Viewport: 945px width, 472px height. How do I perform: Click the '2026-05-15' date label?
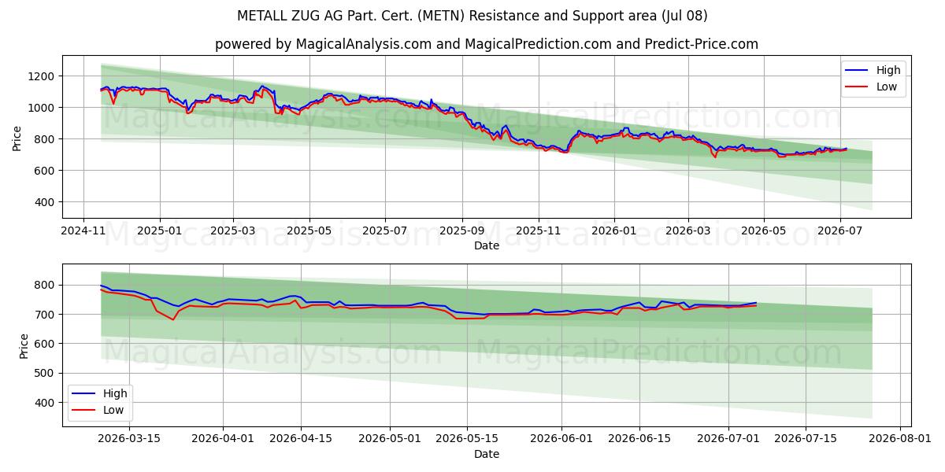point(469,438)
